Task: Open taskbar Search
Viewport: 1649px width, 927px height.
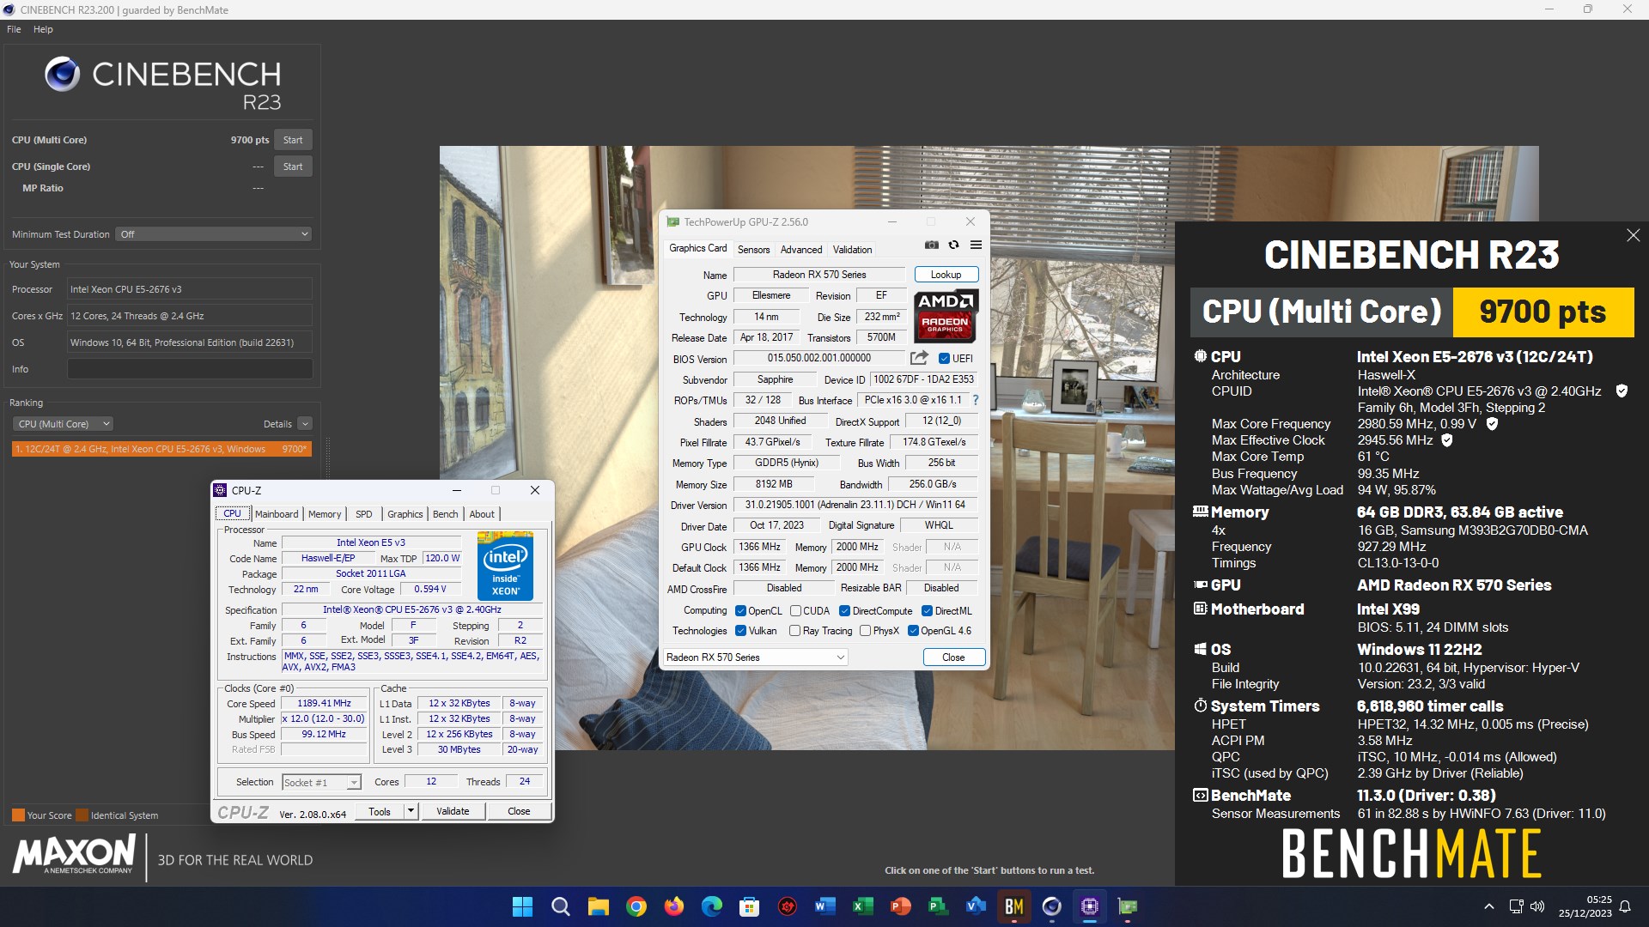Action: [560, 906]
